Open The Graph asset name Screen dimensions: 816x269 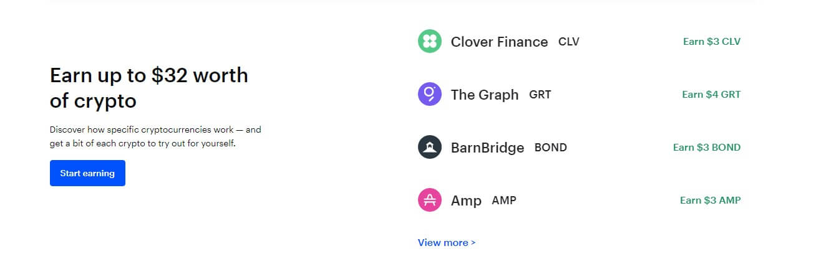click(485, 95)
